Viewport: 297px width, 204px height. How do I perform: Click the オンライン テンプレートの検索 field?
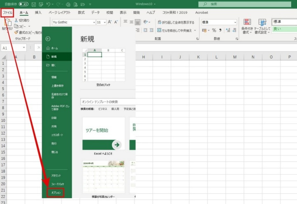[108, 102]
